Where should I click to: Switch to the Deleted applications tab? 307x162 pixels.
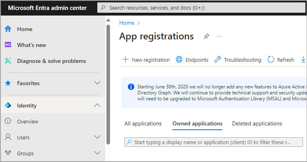coord(257,123)
